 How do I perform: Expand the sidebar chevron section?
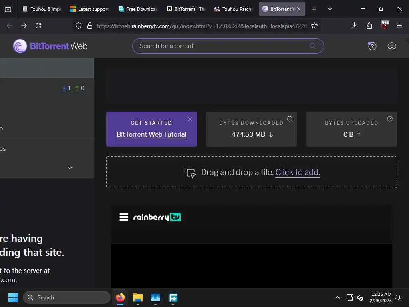70,168
